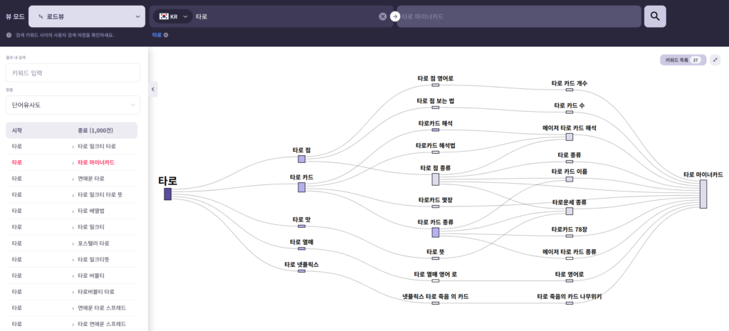Click the 타로 start node rectangle
Screen dimensions: 729x331
coord(167,194)
